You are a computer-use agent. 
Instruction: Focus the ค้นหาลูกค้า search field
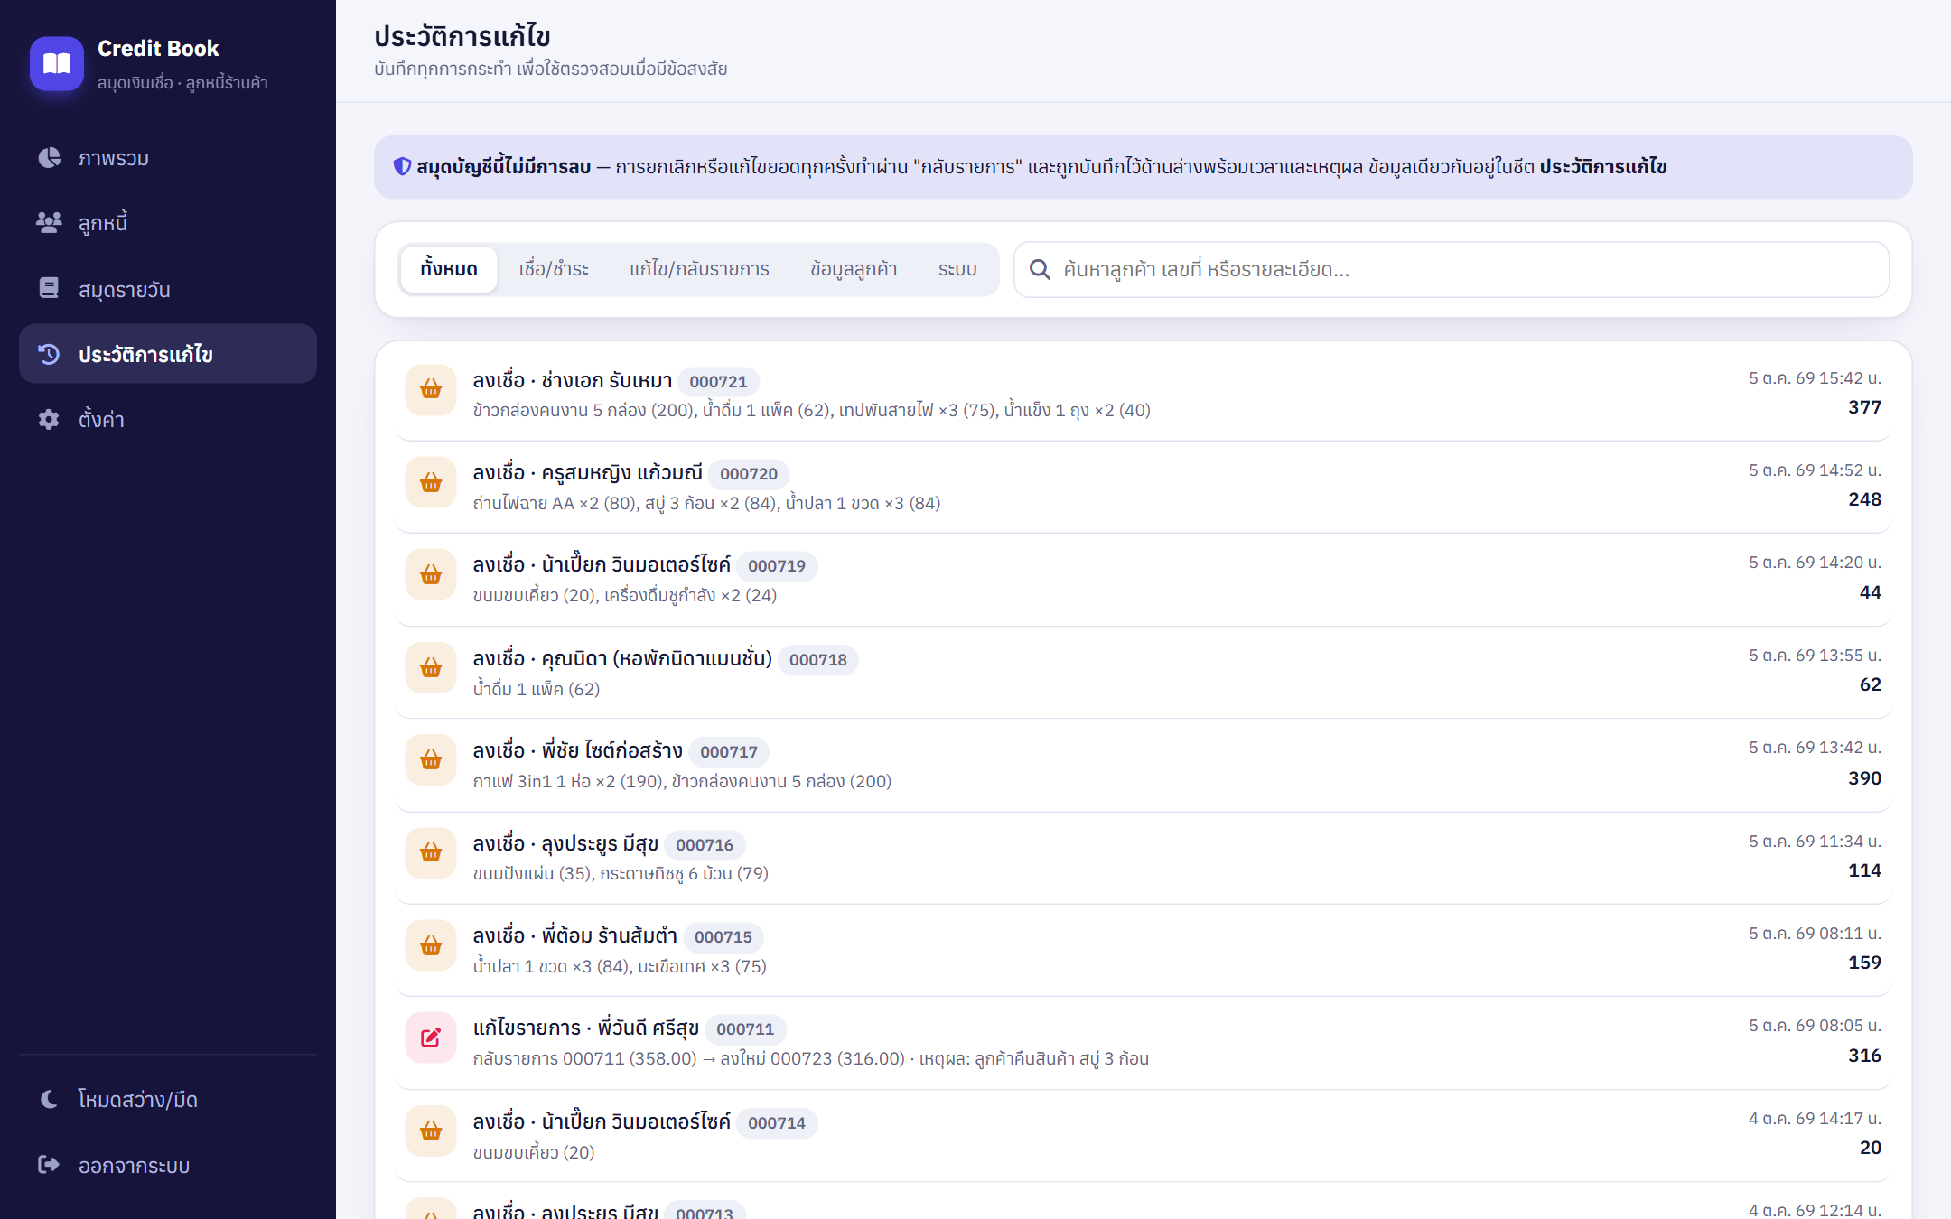click(1452, 269)
